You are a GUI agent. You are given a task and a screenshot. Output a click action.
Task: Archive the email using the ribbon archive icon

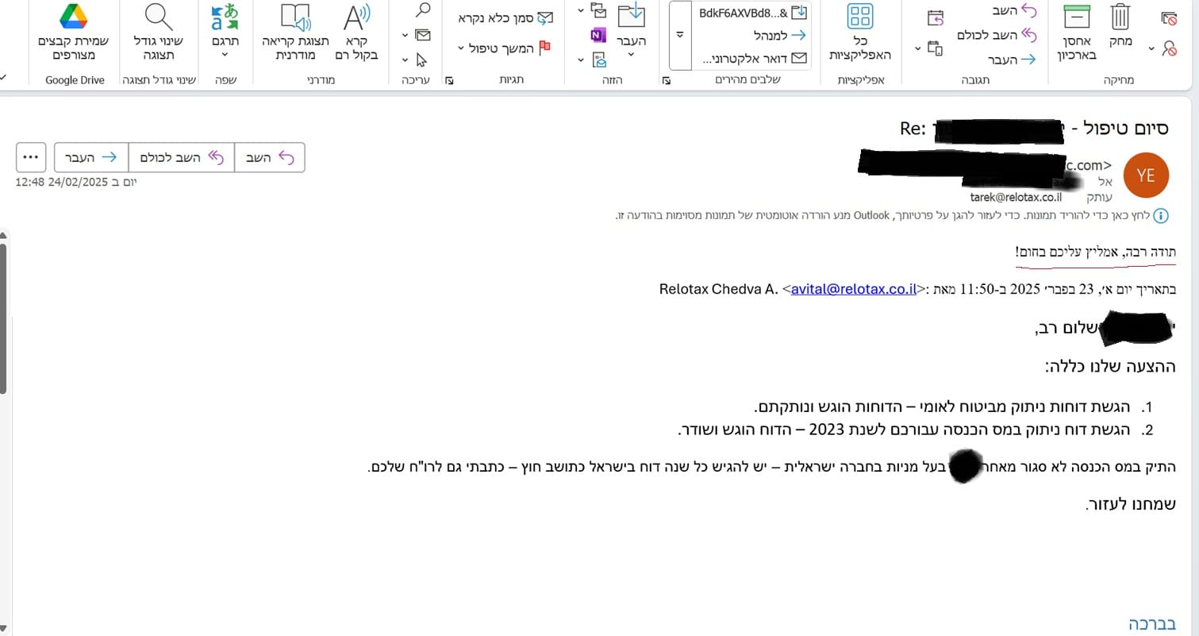click(x=1077, y=17)
